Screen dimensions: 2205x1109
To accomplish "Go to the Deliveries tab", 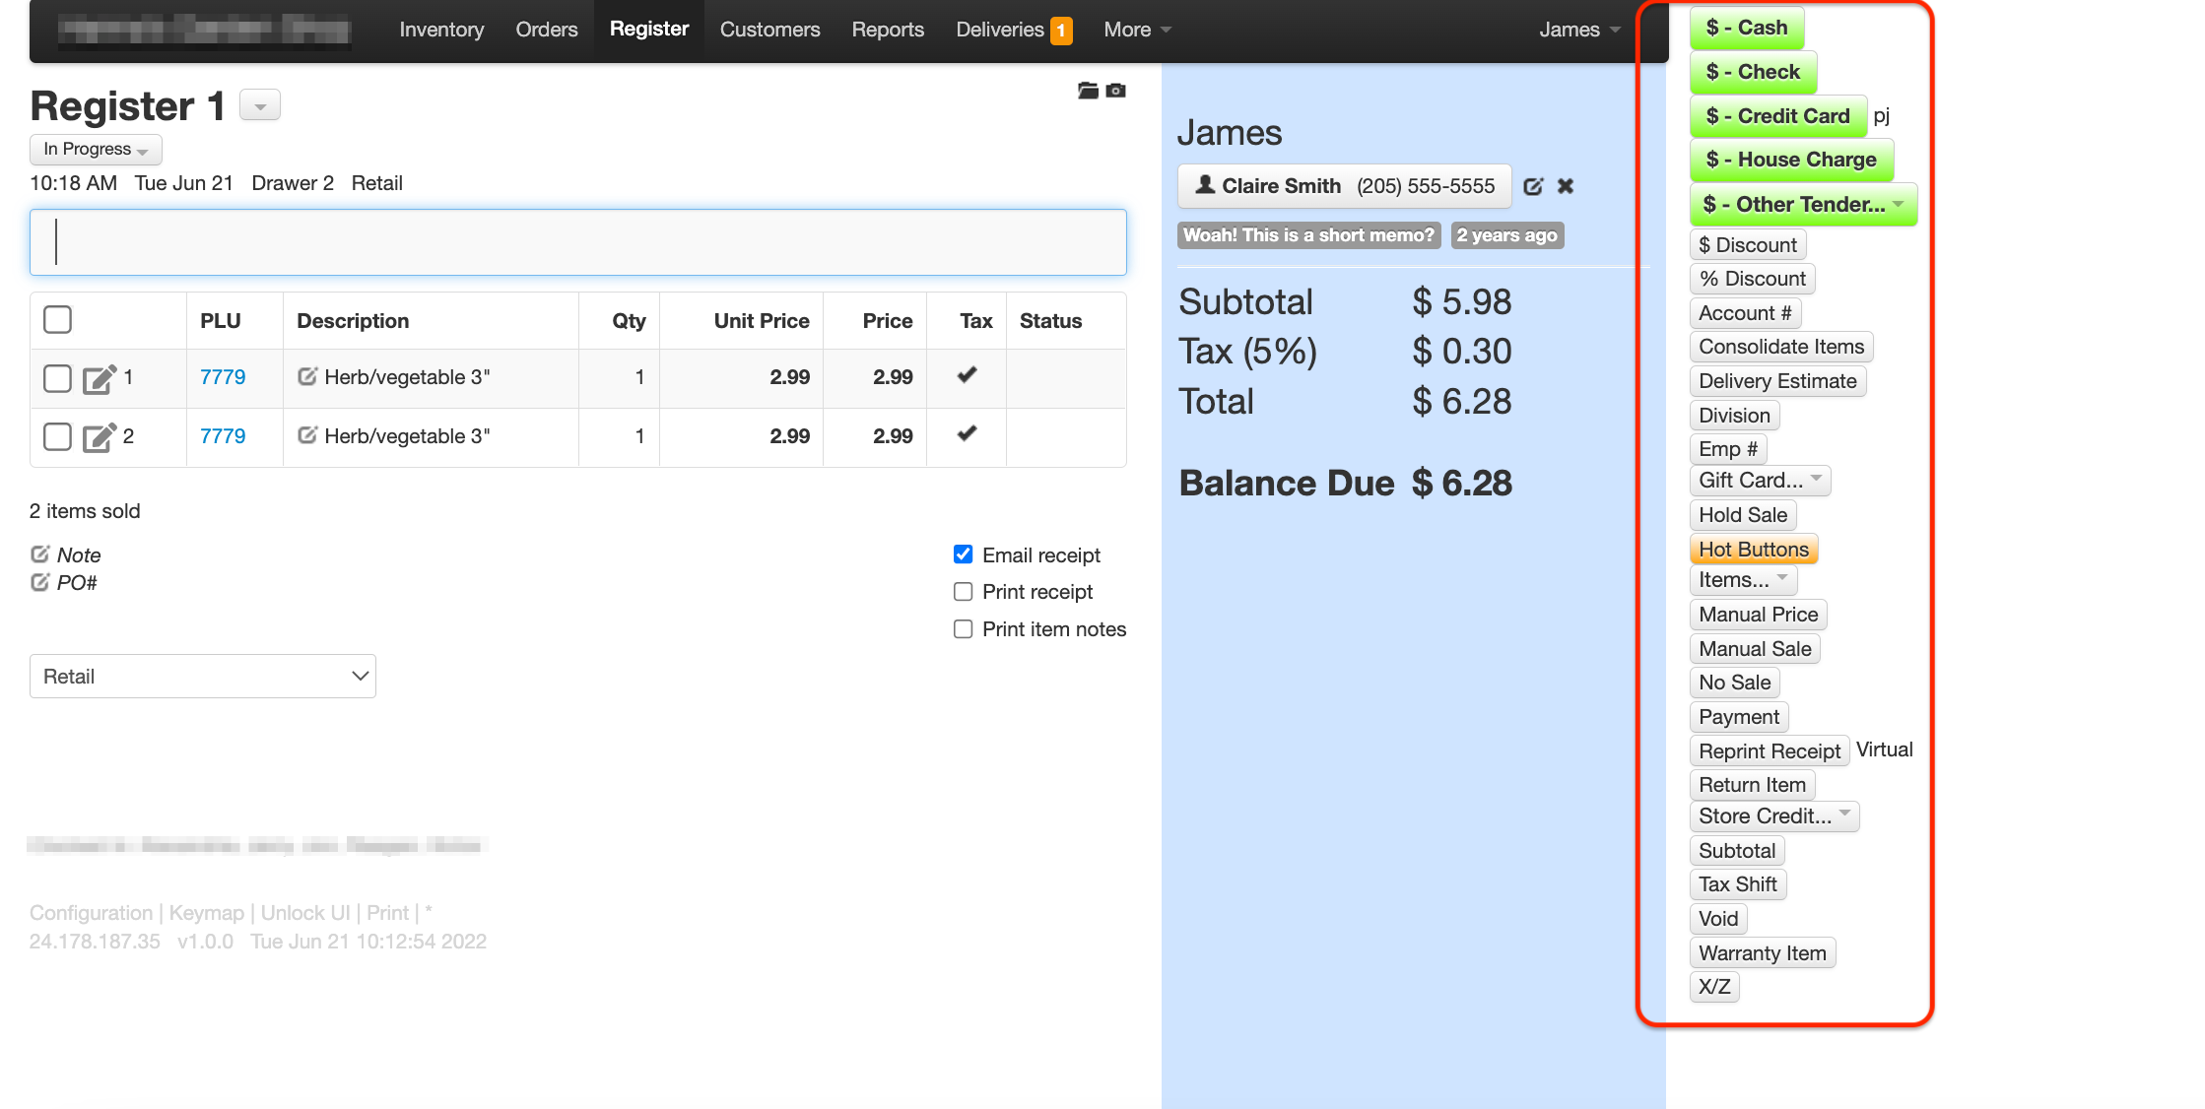I will point(1000,30).
